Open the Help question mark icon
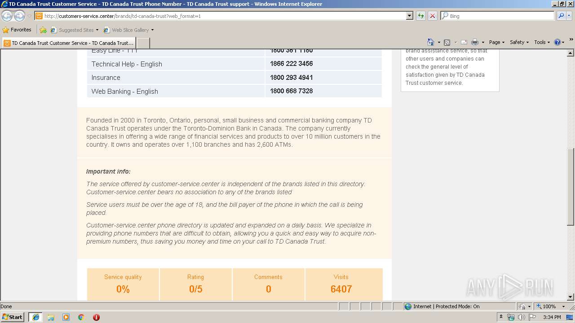This screenshot has height=323, width=575. coord(557,42)
